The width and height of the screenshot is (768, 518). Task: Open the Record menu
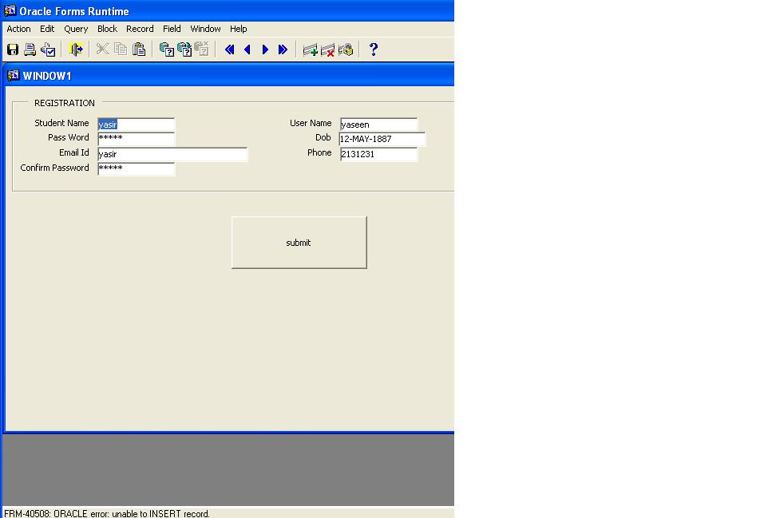click(140, 29)
